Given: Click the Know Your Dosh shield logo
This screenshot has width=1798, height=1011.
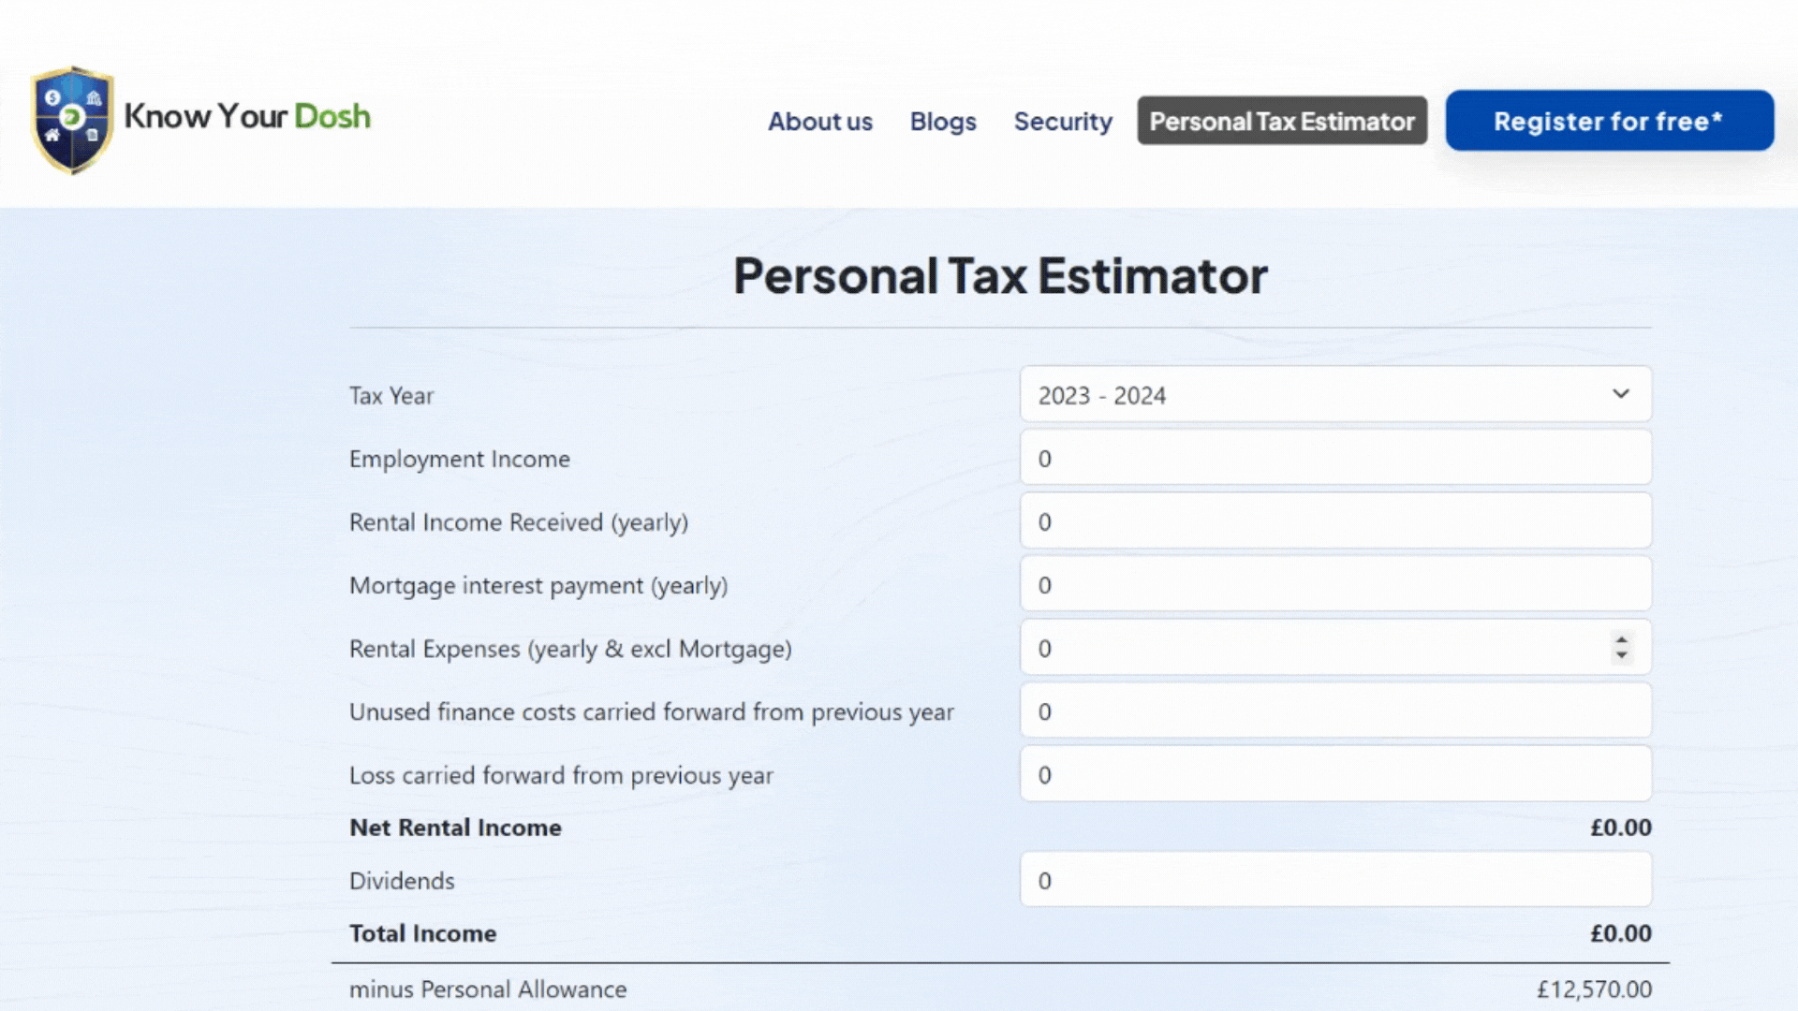Looking at the screenshot, I should point(72,120).
